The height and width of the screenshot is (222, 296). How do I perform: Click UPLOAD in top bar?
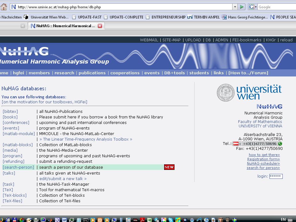(193, 40)
